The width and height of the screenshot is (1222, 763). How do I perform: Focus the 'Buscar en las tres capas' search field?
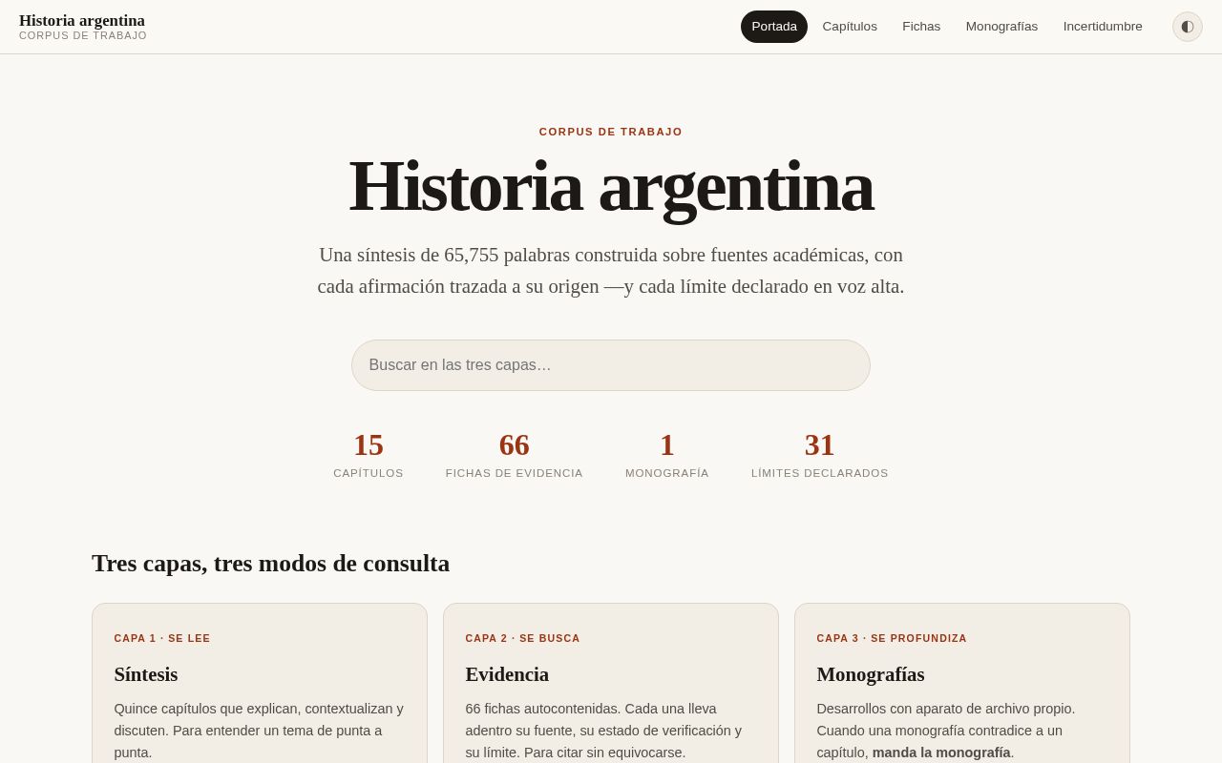point(611,365)
